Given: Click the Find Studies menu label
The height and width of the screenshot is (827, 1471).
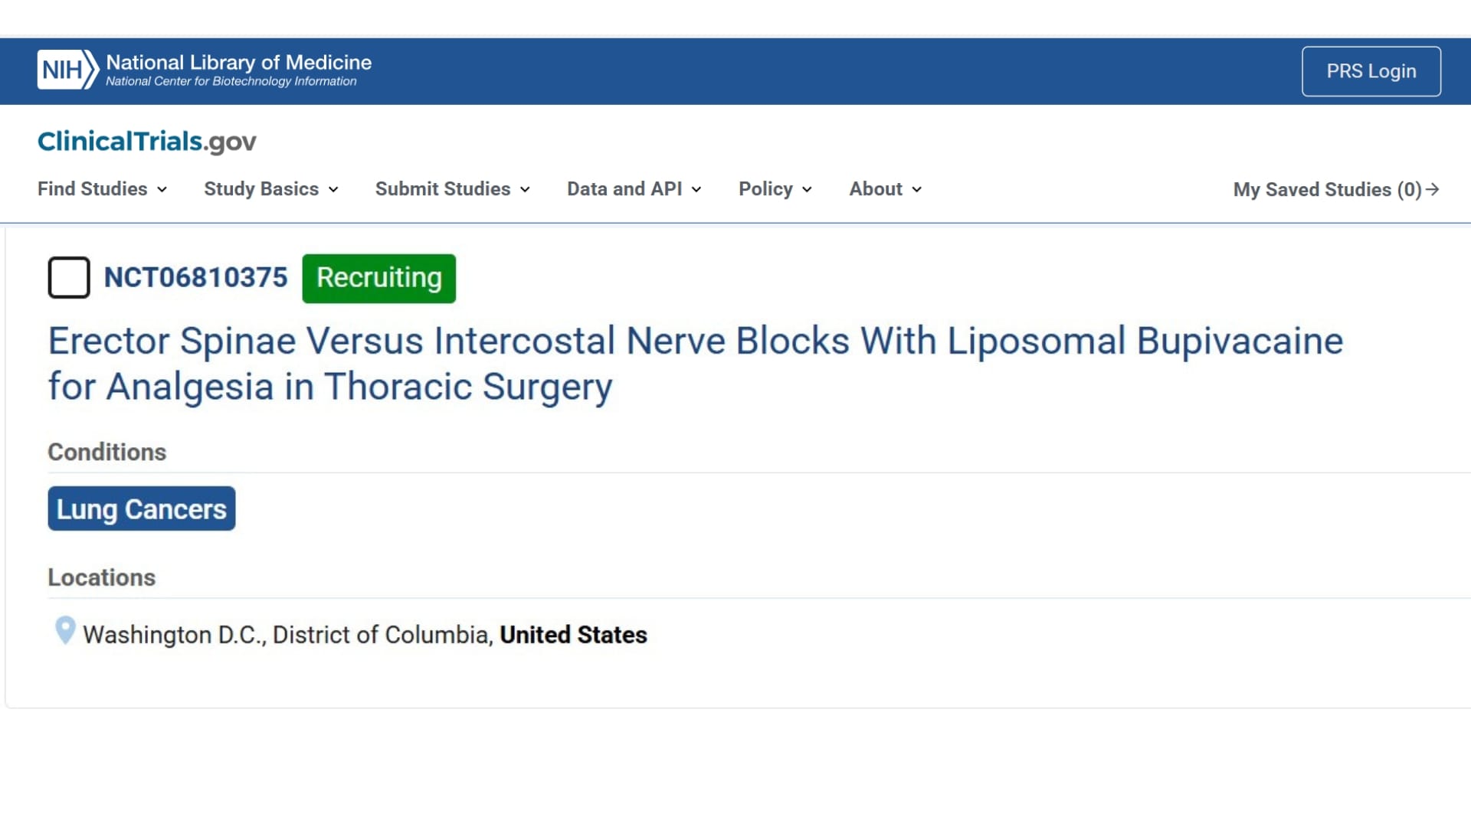Looking at the screenshot, I should 93,189.
